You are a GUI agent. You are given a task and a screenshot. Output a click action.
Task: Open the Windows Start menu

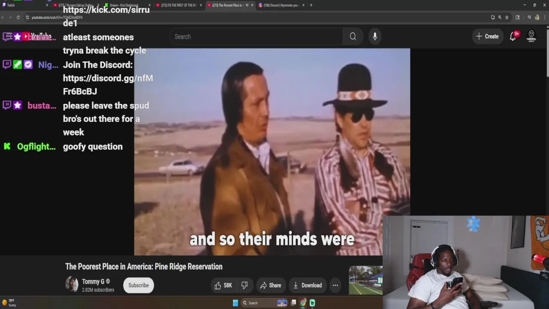235,303
